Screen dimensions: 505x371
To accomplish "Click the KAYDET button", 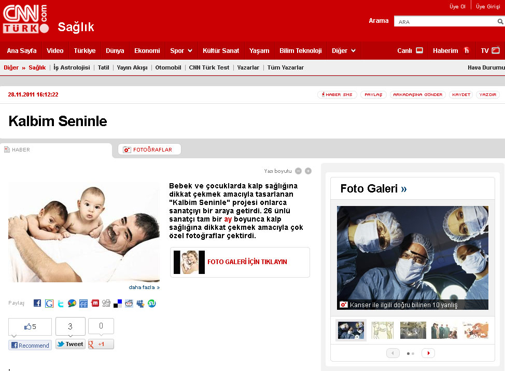I will click(461, 94).
